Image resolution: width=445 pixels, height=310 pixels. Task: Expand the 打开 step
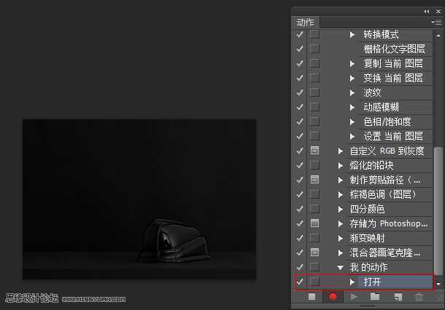pos(352,282)
